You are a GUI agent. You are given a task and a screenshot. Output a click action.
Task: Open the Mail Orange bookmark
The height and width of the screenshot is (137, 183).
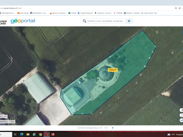[23, 13]
